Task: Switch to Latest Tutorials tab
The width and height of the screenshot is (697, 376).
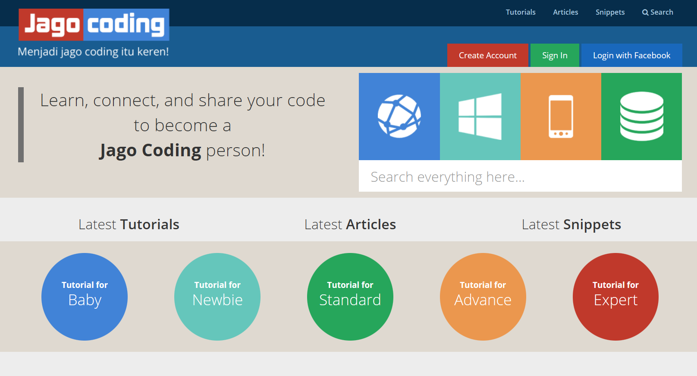Action: click(x=129, y=224)
